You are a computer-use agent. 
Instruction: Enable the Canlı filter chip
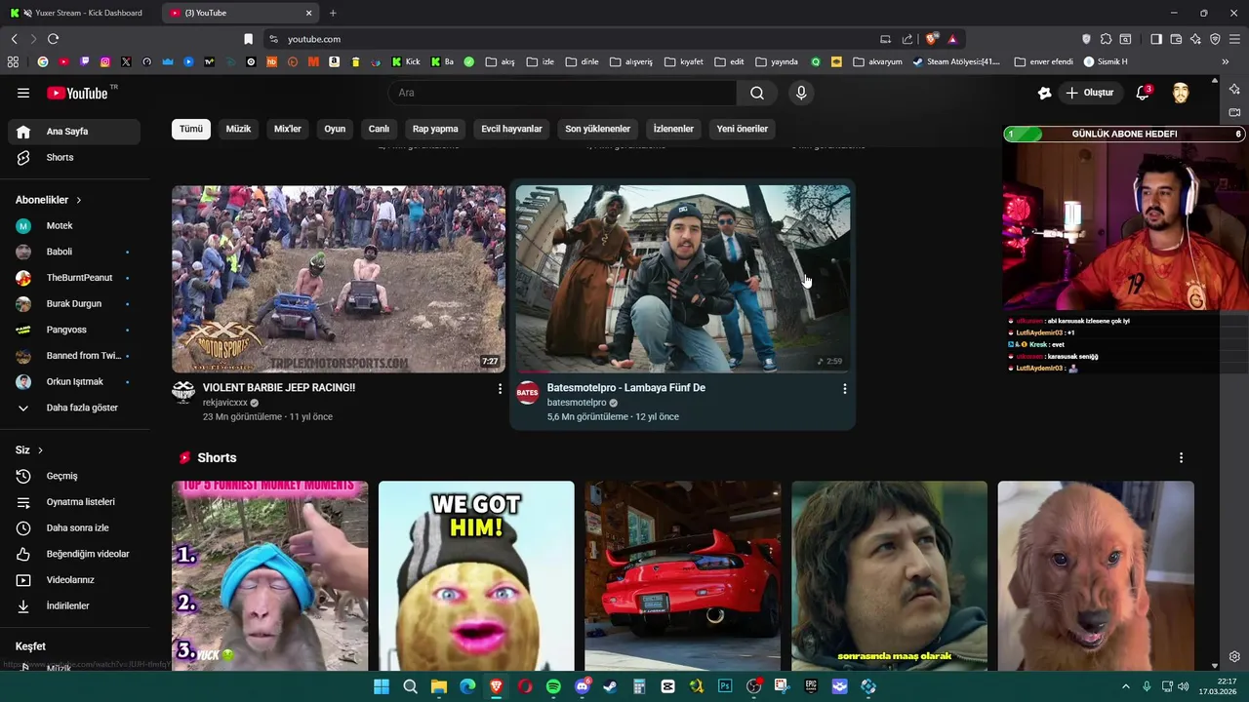pyautogui.click(x=379, y=129)
